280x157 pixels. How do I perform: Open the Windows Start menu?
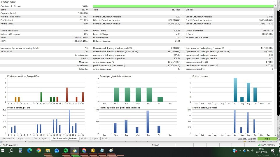3,151
